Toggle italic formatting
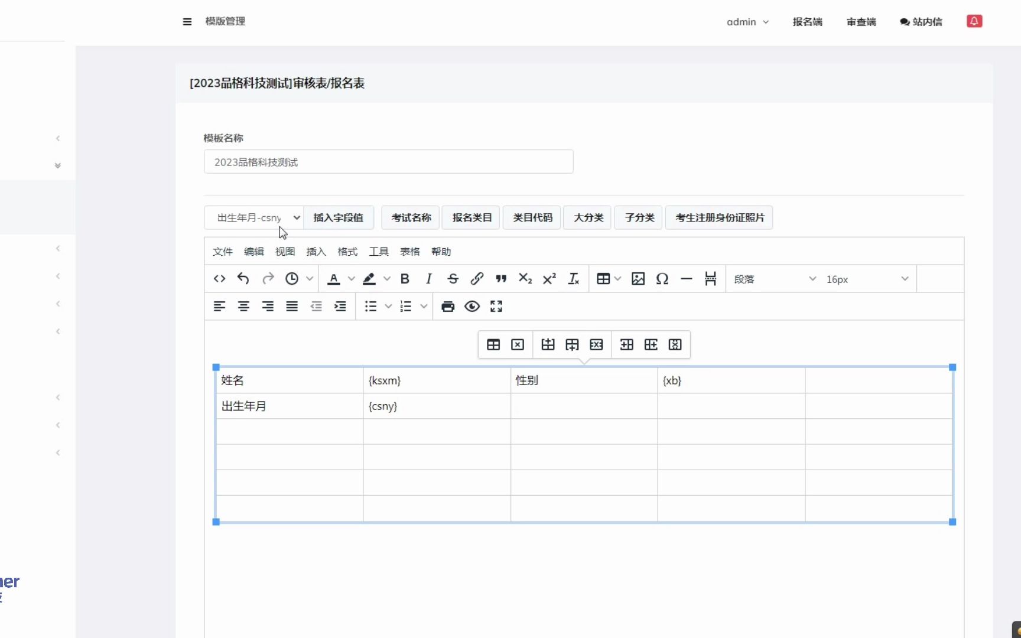Image resolution: width=1021 pixels, height=638 pixels. click(x=429, y=279)
